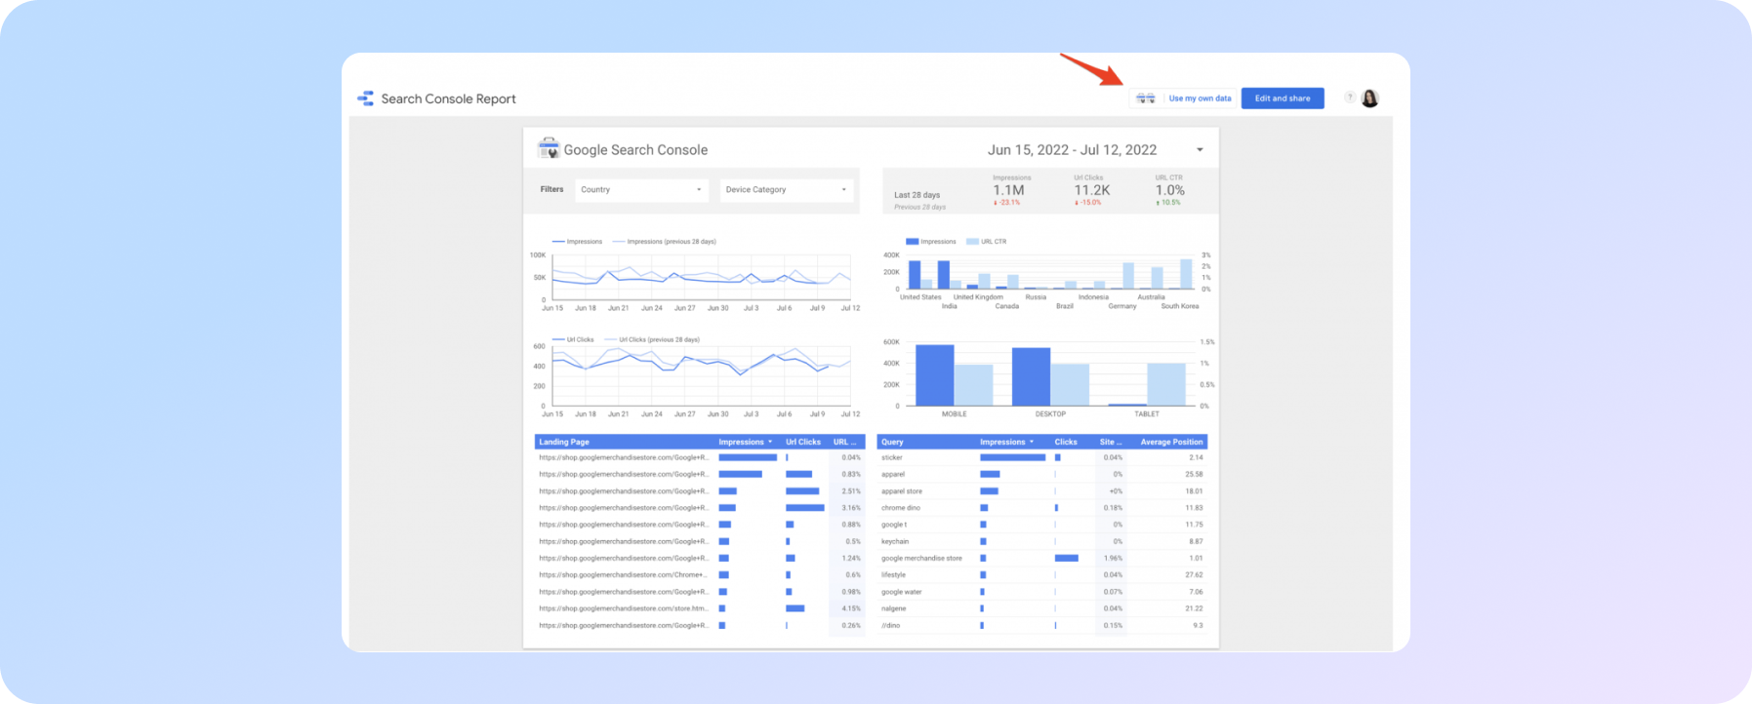Click the Google Search Console toolbox icon

(x=549, y=149)
